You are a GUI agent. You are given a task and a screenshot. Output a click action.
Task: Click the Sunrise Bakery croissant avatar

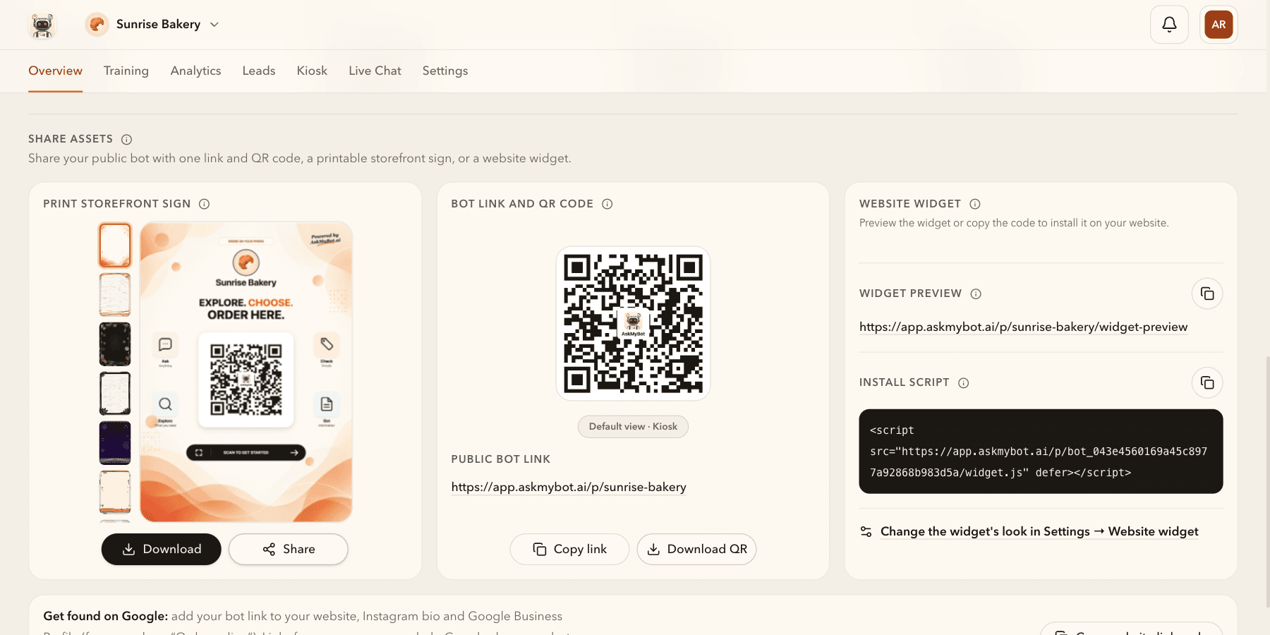click(x=97, y=25)
